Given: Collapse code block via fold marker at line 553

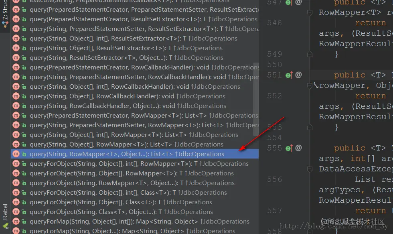Looking at the screenshot, I should pos(310,127).
